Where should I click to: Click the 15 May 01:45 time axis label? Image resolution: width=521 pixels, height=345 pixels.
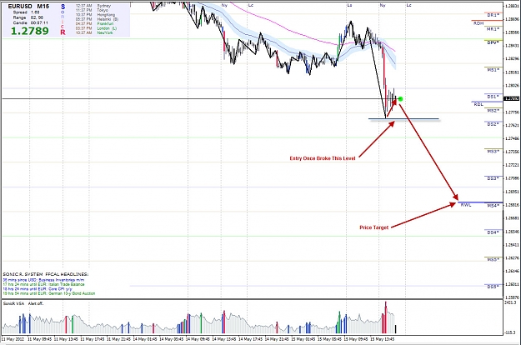coord(303,339)
